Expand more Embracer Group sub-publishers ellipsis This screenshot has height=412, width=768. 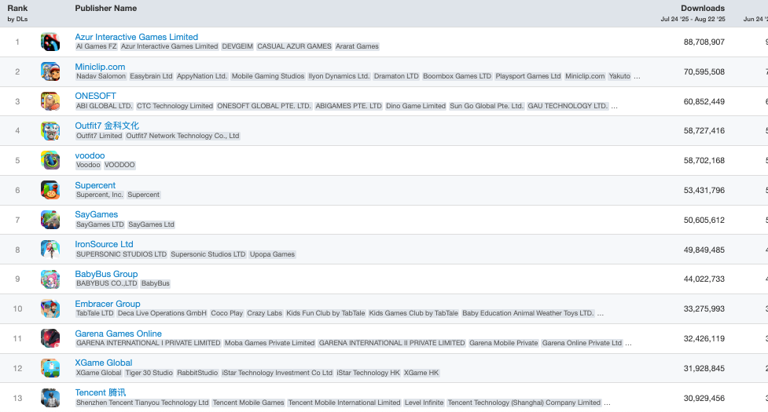(601, 313)
